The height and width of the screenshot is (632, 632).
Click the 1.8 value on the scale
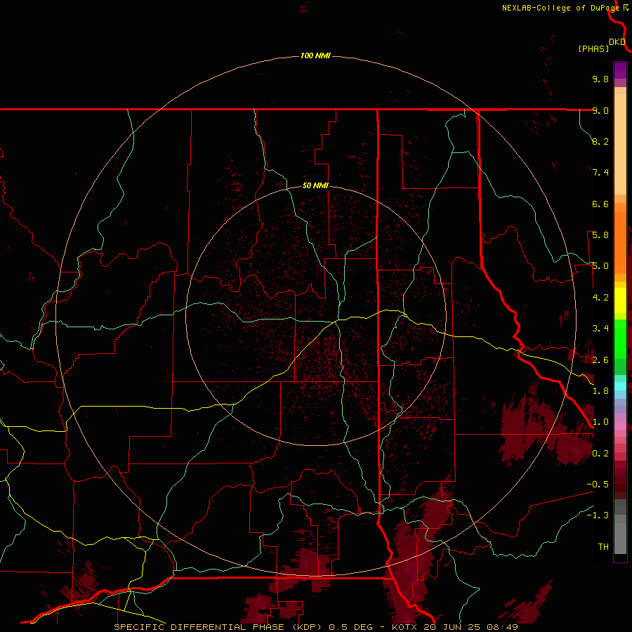pyautogui.click(x=600, y=391)
